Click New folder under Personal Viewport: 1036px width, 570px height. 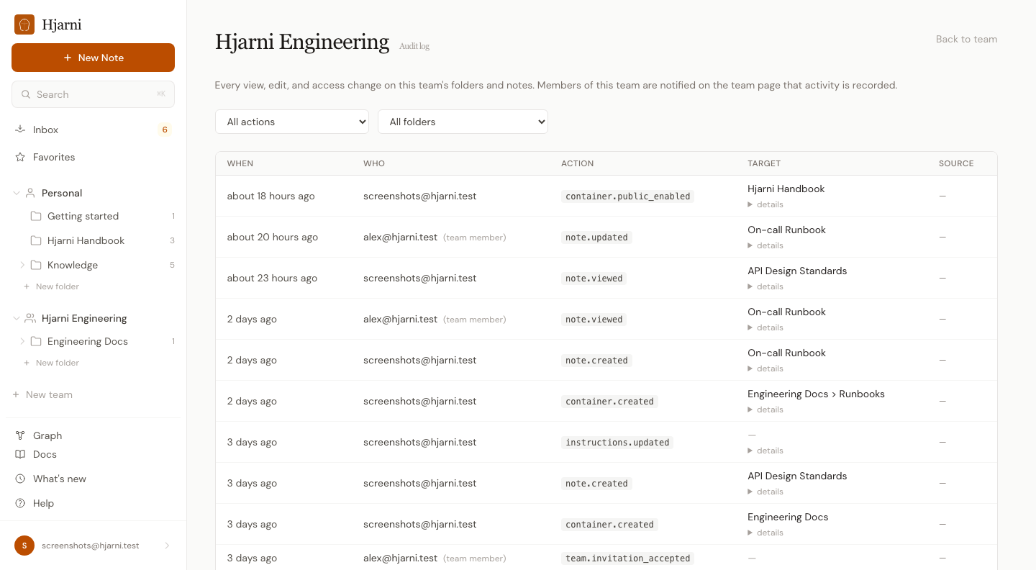[x=51, y=286]
